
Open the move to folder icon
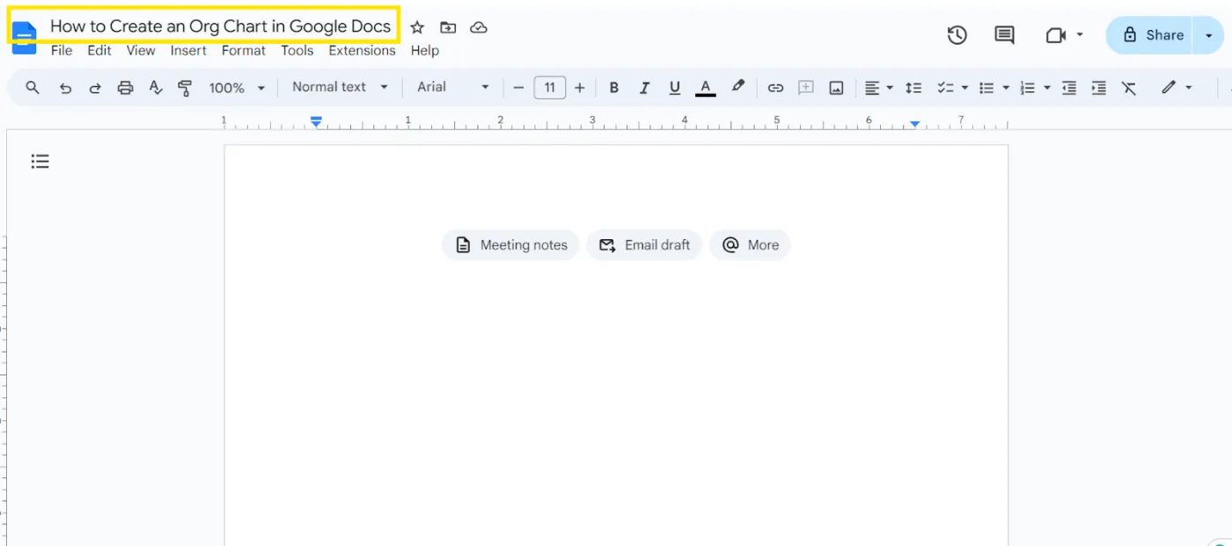[x=448, y=27]
